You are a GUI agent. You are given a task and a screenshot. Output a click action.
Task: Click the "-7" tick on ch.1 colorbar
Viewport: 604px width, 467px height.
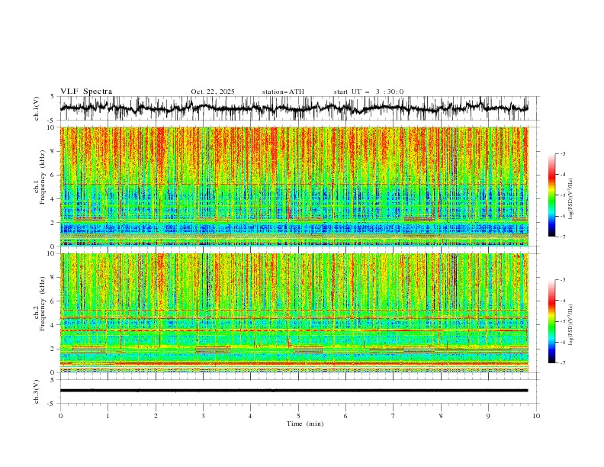(563, 237)
